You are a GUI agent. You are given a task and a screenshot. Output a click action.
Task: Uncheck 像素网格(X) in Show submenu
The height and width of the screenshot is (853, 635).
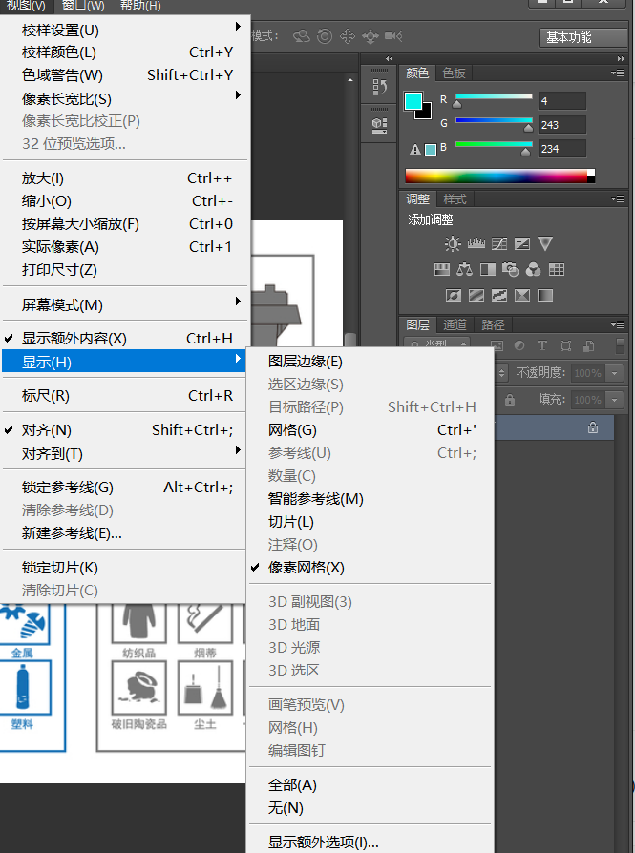[370, 568]
